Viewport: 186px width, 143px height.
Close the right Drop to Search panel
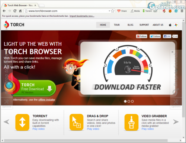coord(172,52)
